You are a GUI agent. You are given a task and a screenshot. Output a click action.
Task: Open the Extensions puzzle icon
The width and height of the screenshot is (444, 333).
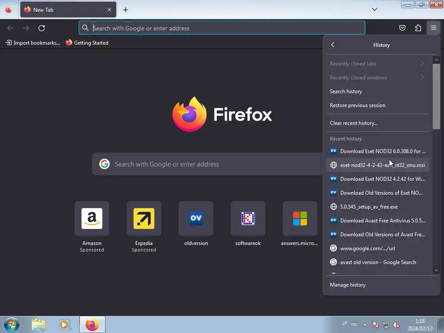[418, 28]
